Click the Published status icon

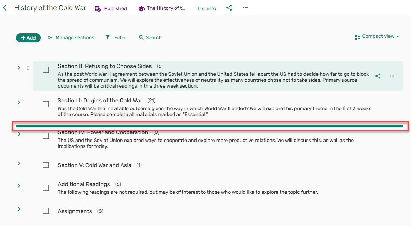[x=97, y=9]
